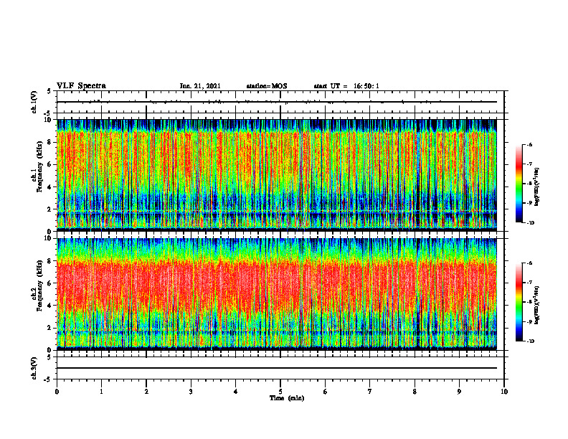Click the ch.1 spectrogram "8" kHz tick label
Viewport: 568px width, 439px height.
click(x=51, y=142)
